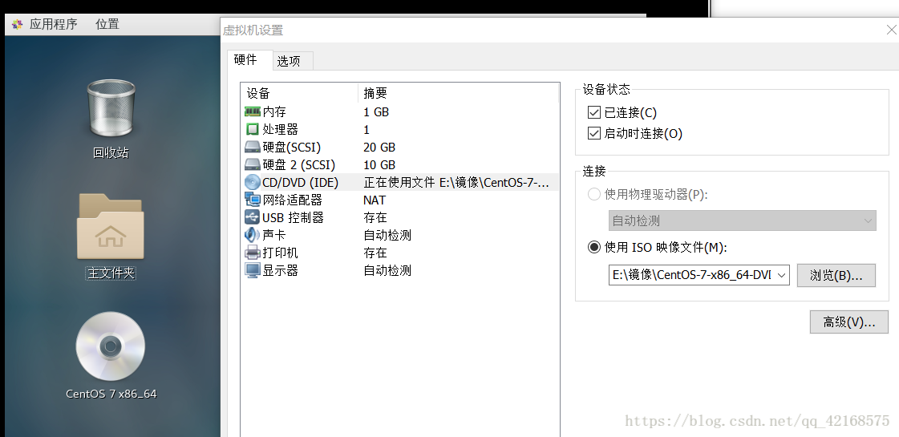
Task: Click the 设备 column header
Action: [x=300, y=93]
